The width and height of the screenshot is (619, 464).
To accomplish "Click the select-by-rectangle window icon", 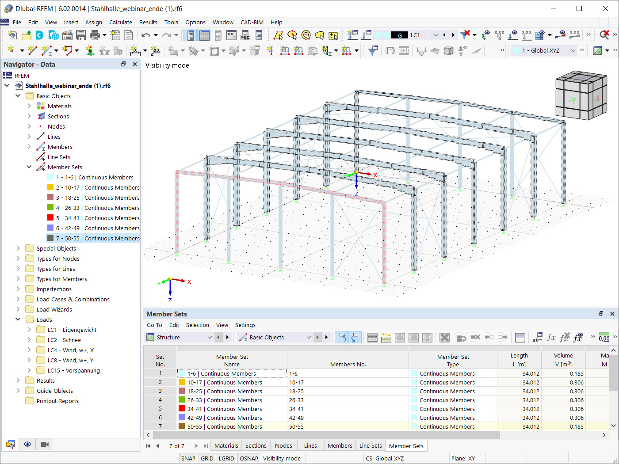I will click(x=278, y=35).
